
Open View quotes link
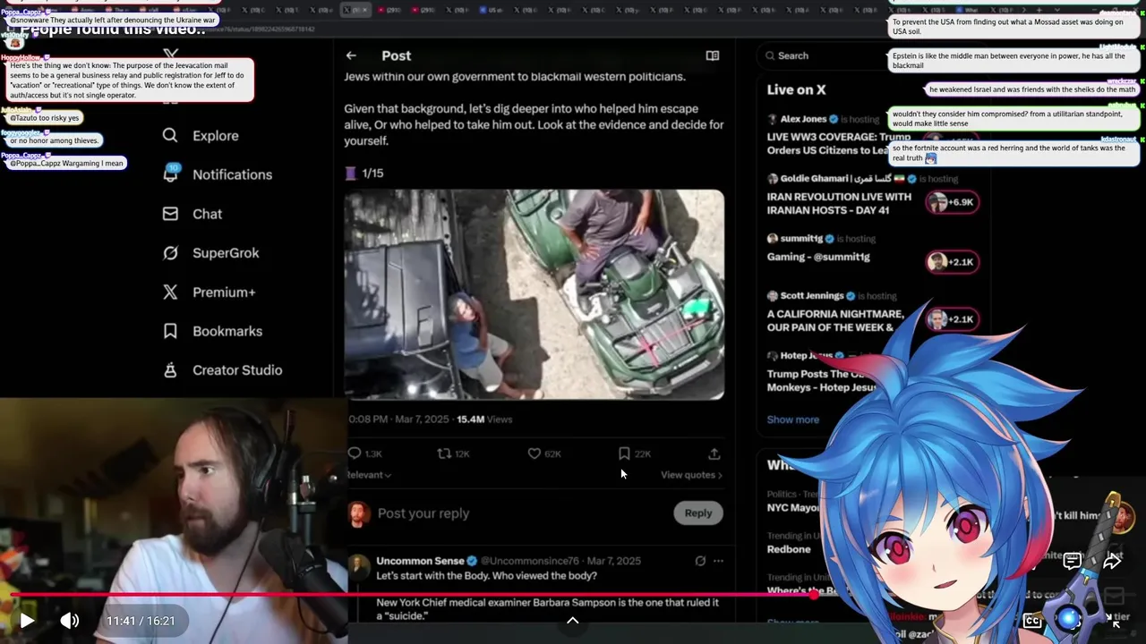[x=691, y=475]
